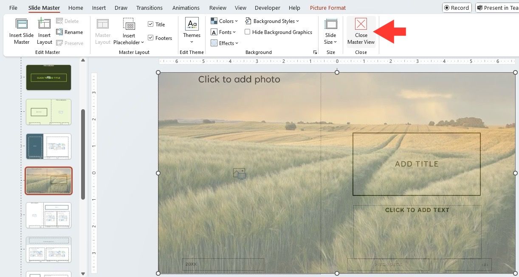Open the Slide Size menu
This screenshot has width=519, height=277.
coord(330,31)
